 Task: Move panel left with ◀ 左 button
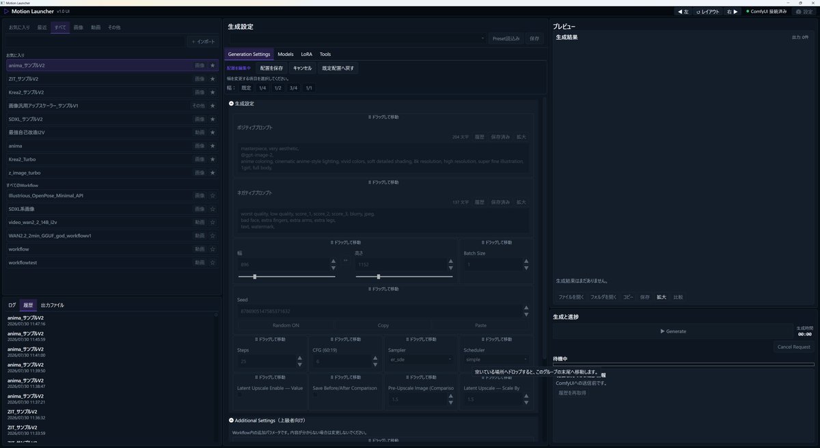coord(683,12)
